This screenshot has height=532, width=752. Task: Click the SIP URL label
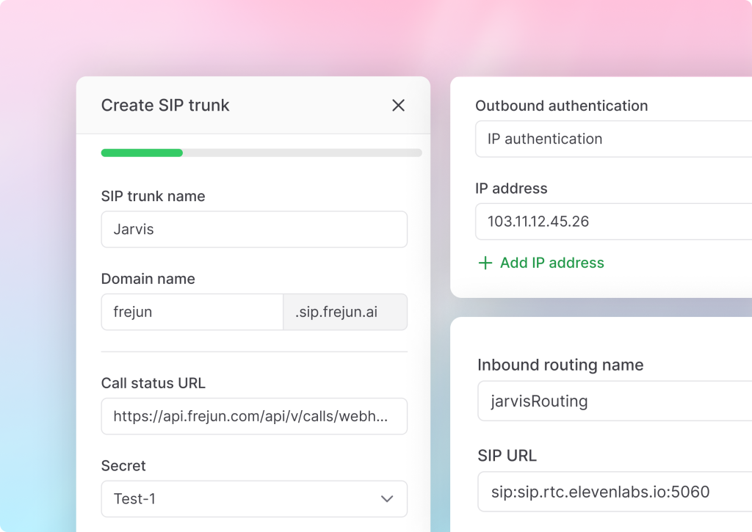click(x=507, y=456)
